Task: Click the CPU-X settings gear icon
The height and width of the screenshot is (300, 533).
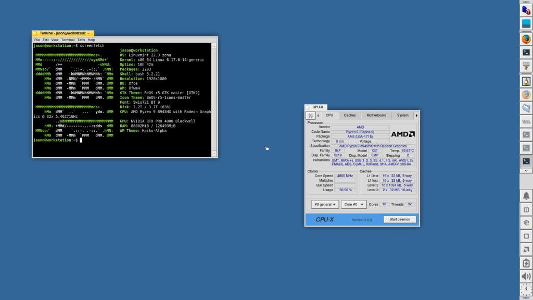Action: point(310,116)
